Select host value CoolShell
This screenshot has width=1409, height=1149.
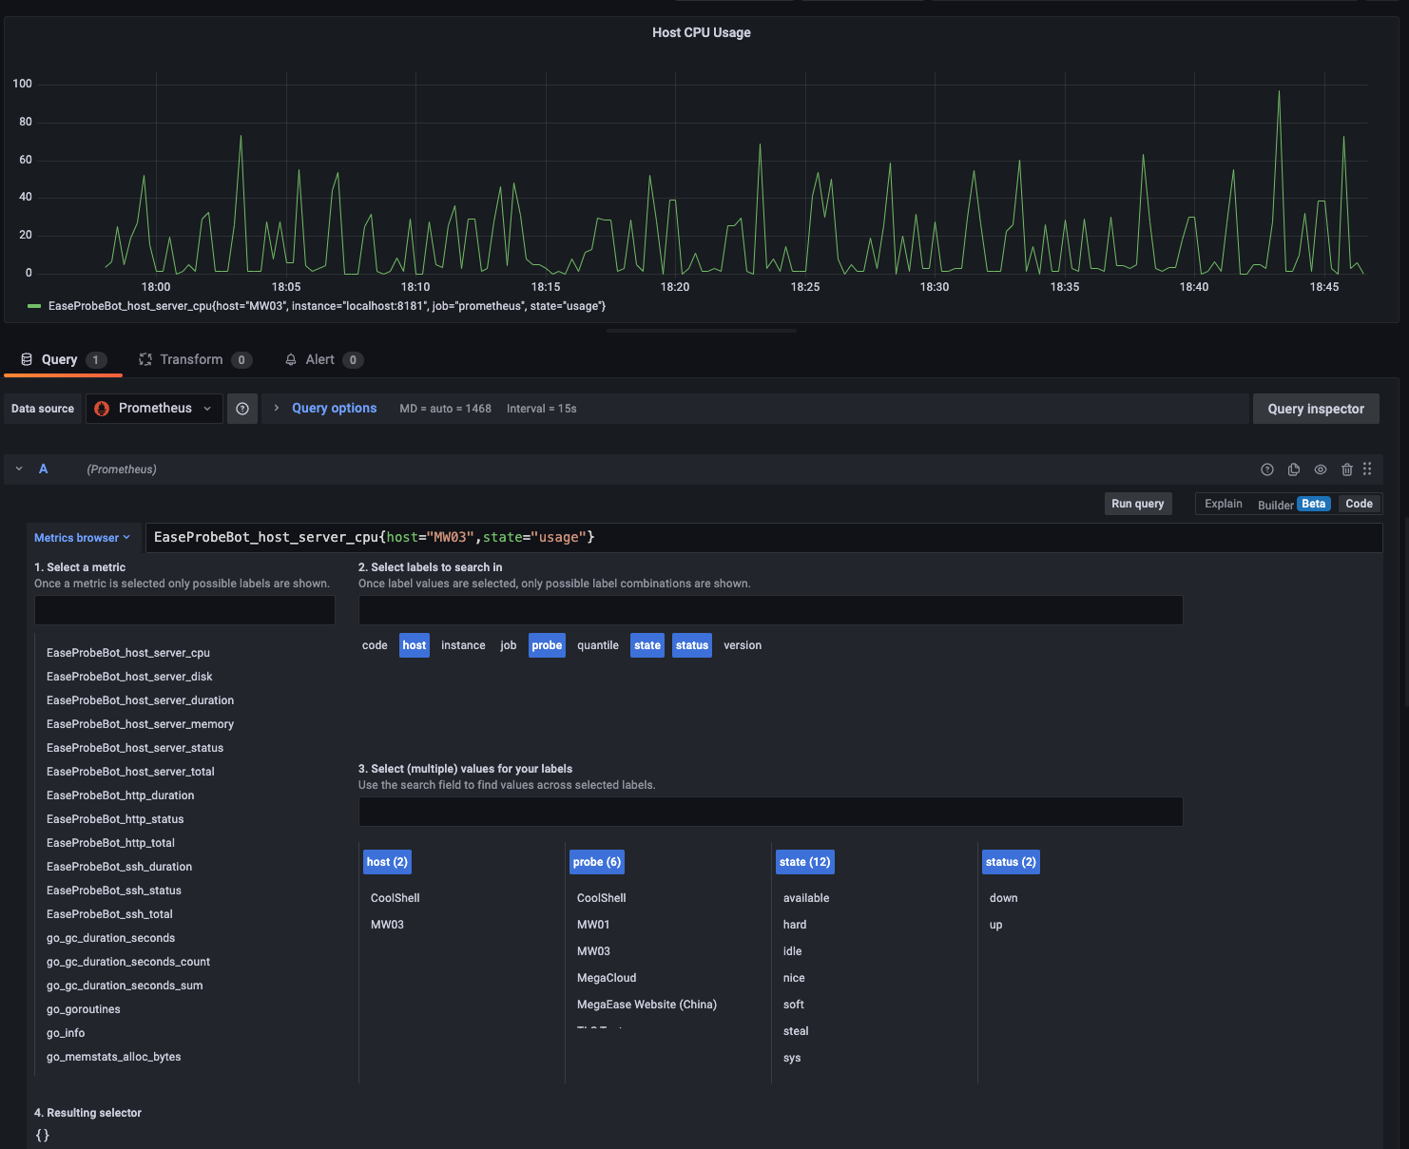(x=395, y=898)
